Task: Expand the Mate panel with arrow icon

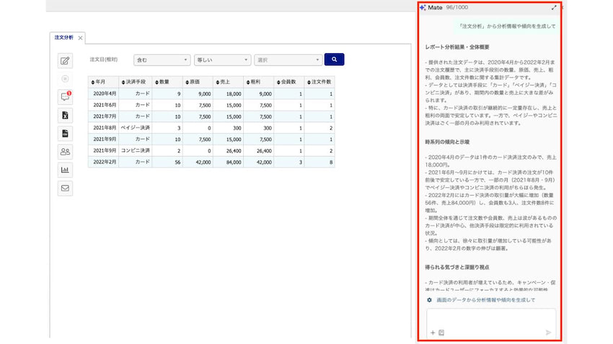Action: (554, 7)
